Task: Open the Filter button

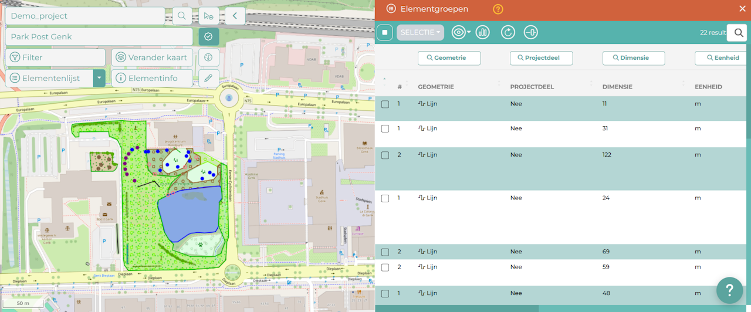Action: click(x=56, y=57)
